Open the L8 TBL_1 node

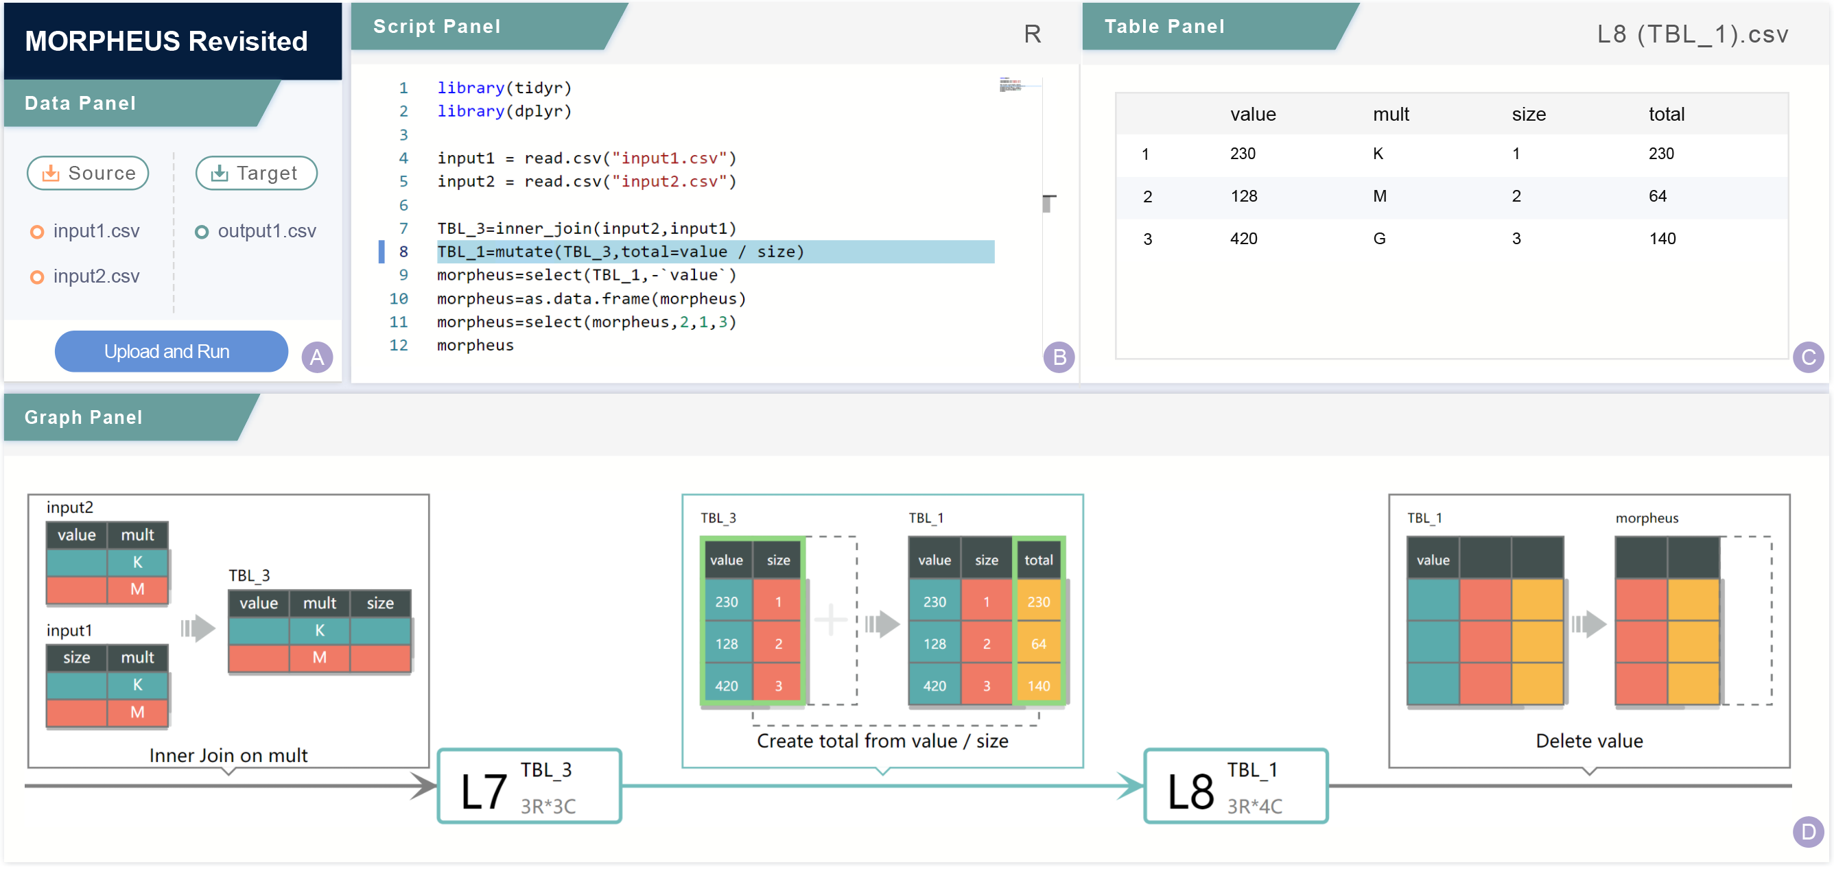point(1235,787)
